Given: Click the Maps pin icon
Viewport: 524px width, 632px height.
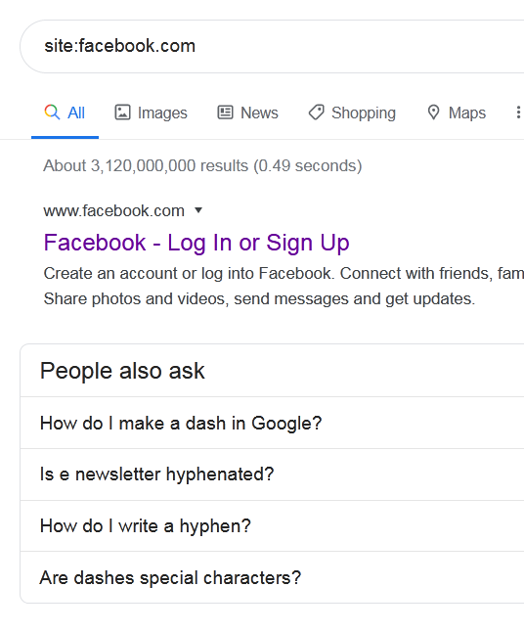Looking at the screenshot, I should [x=433, y=113].
